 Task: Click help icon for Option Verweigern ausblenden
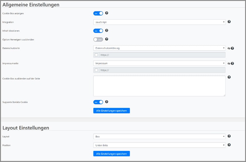[x=107, y=39]
